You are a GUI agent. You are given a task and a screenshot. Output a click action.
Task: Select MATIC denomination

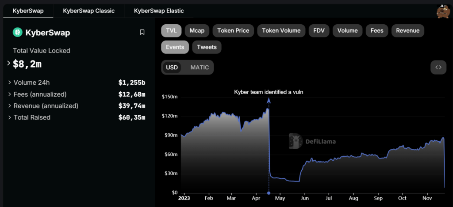click(200, 68)
